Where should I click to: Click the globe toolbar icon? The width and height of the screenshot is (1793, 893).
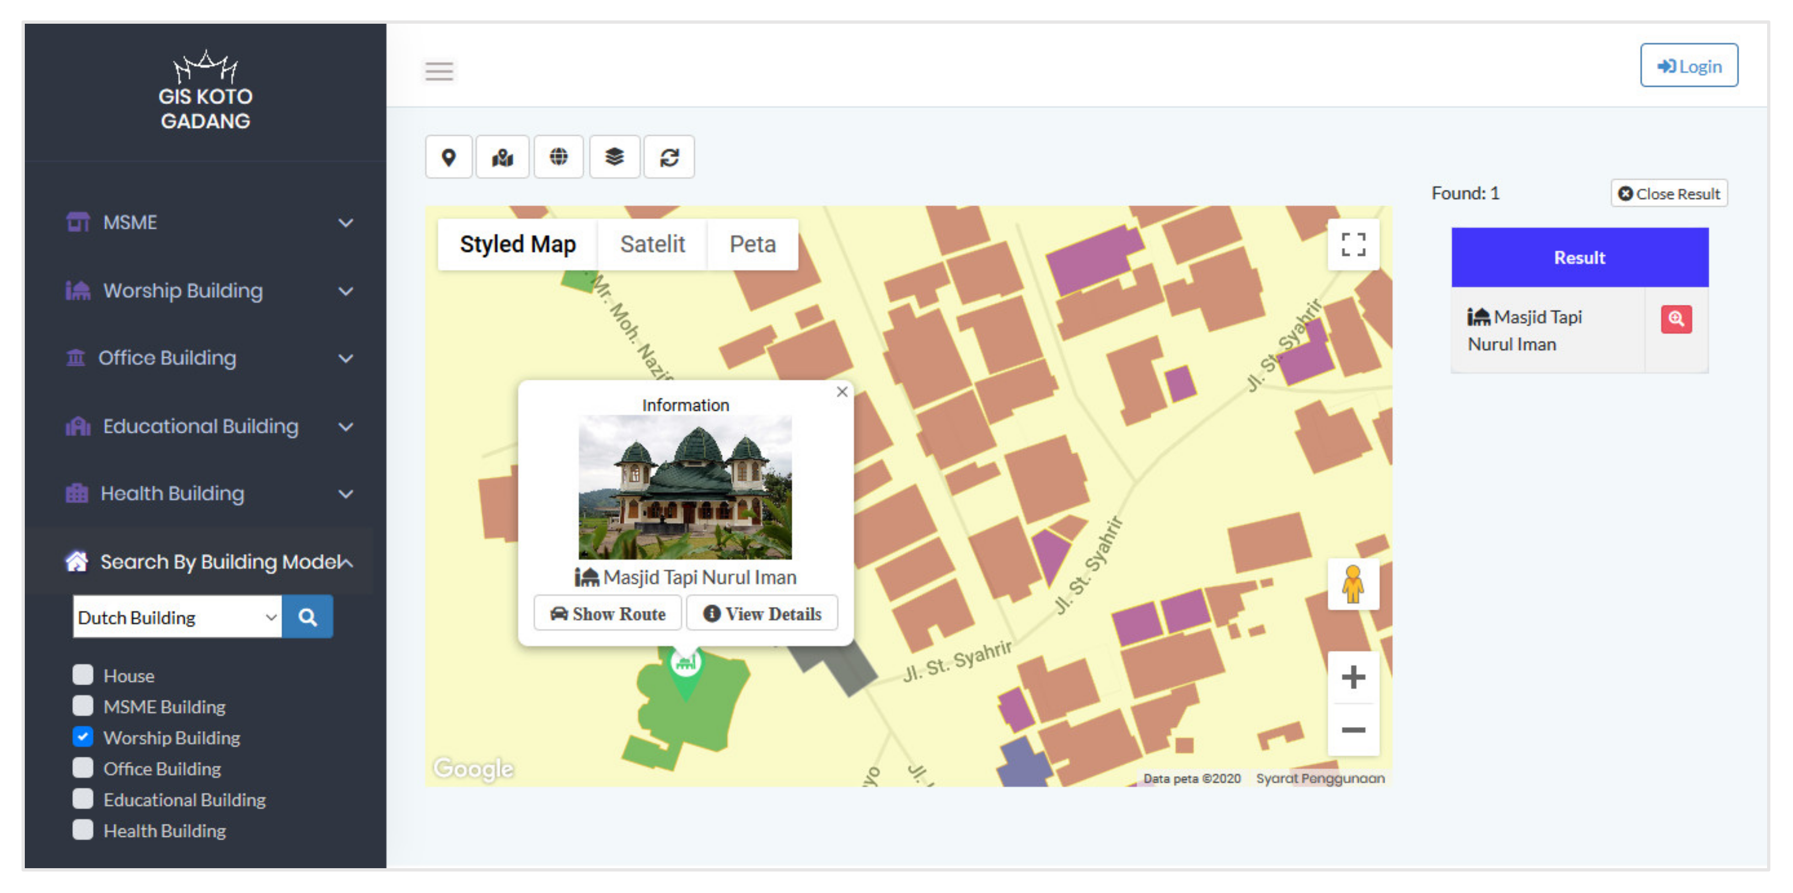pos(558,157)
